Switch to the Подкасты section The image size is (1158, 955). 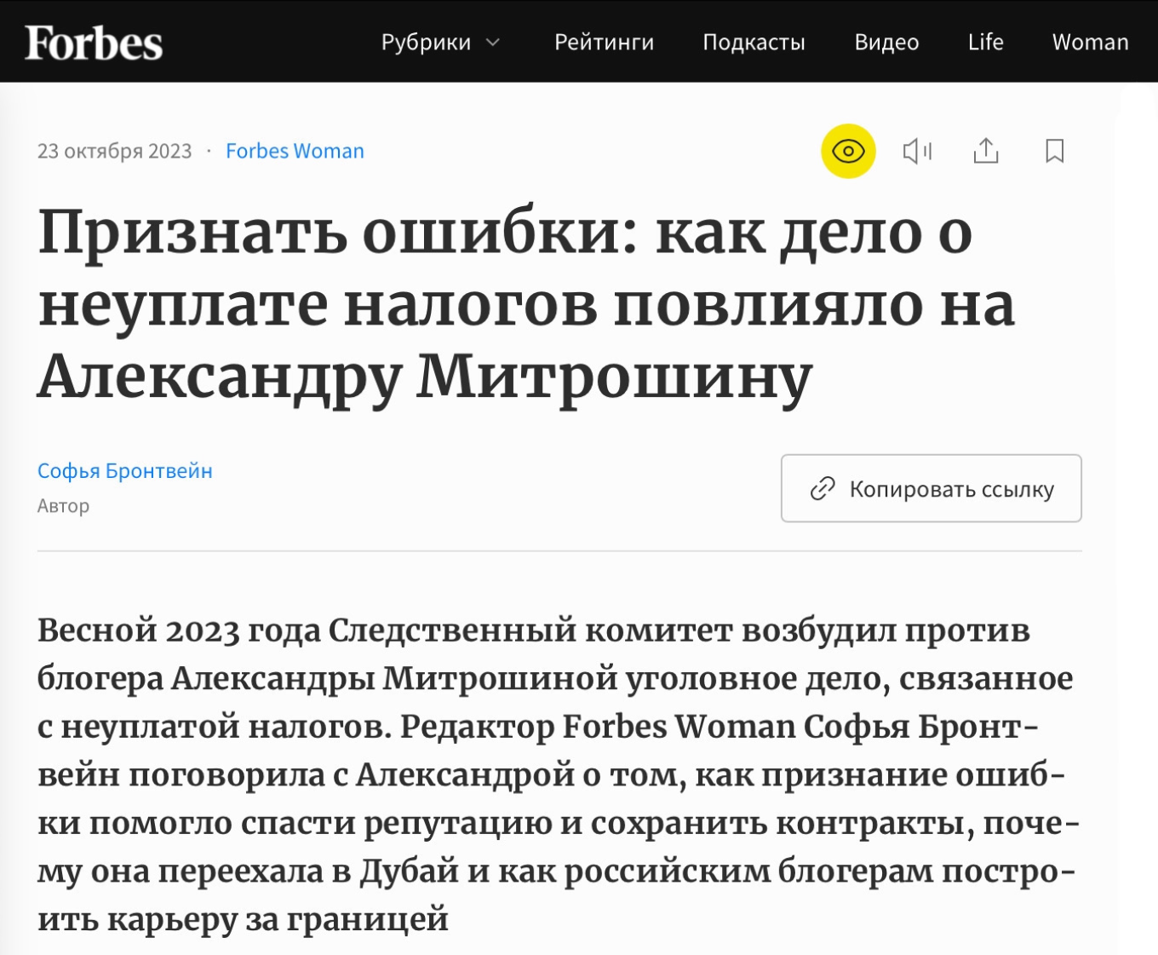click(x=754, y=43)
